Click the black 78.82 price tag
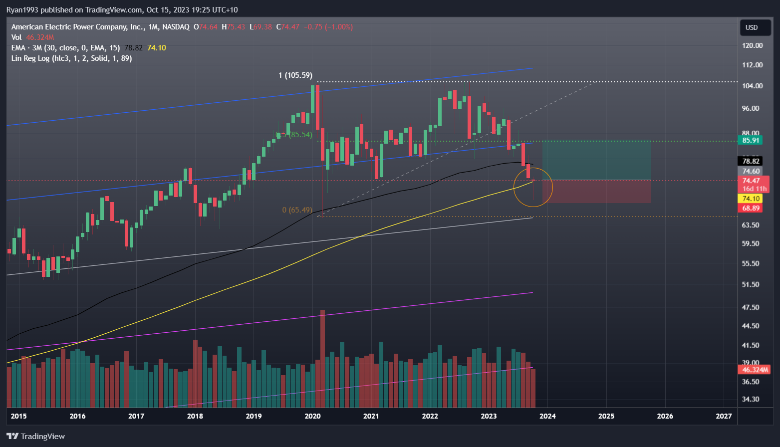780x447 pixels. pos(751,161)
